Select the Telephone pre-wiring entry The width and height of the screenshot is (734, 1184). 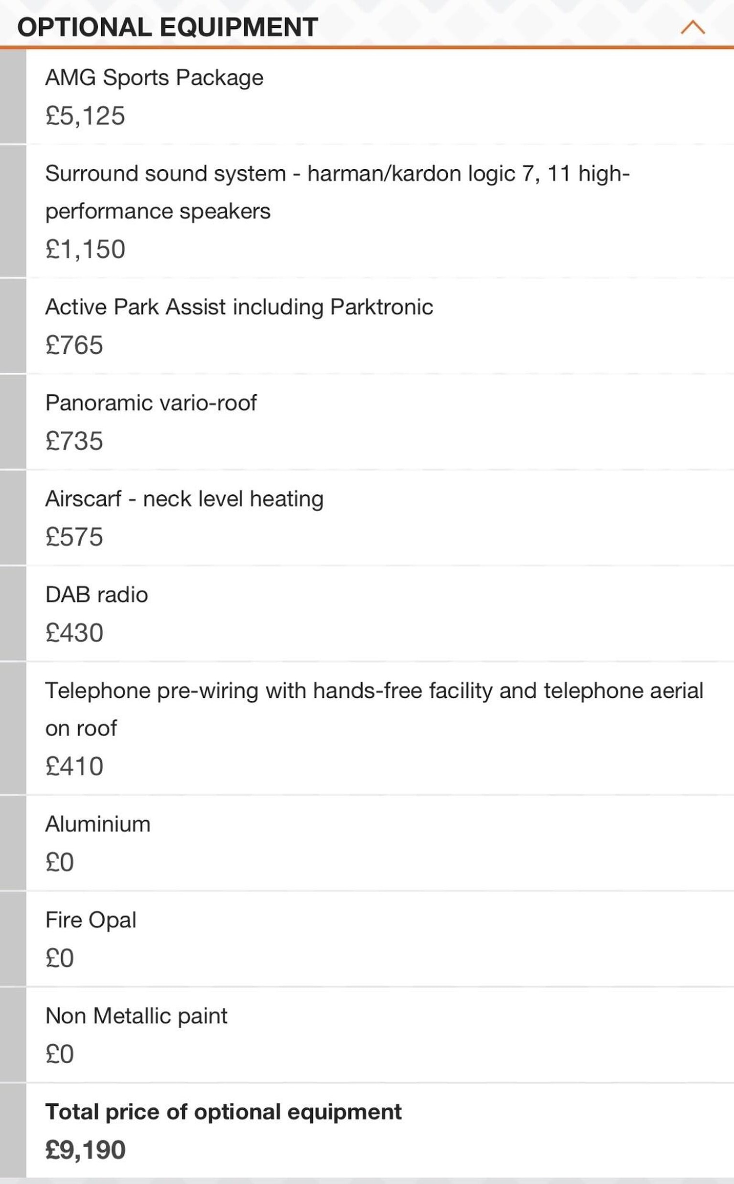(x=374, y=709)
